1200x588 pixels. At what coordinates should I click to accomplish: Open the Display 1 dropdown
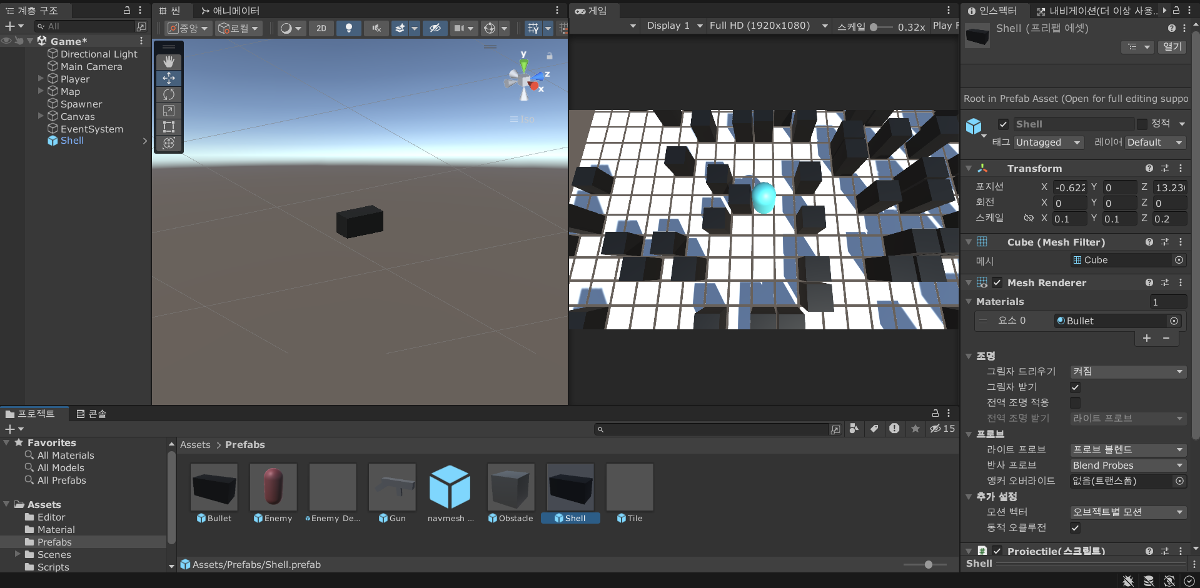point(675,26)
